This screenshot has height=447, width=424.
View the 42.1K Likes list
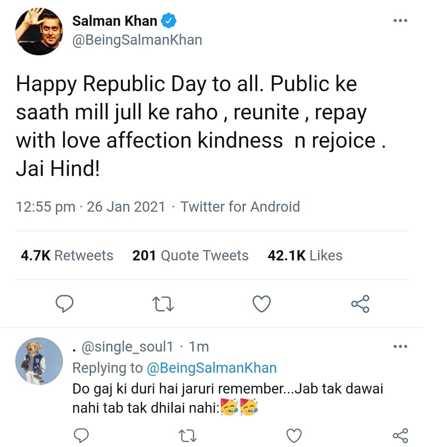tap(305, 256)
